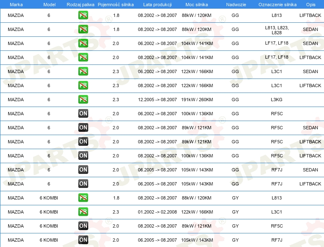Click the 1.8 capacity cell in the 6 KOMBI row

116,198
